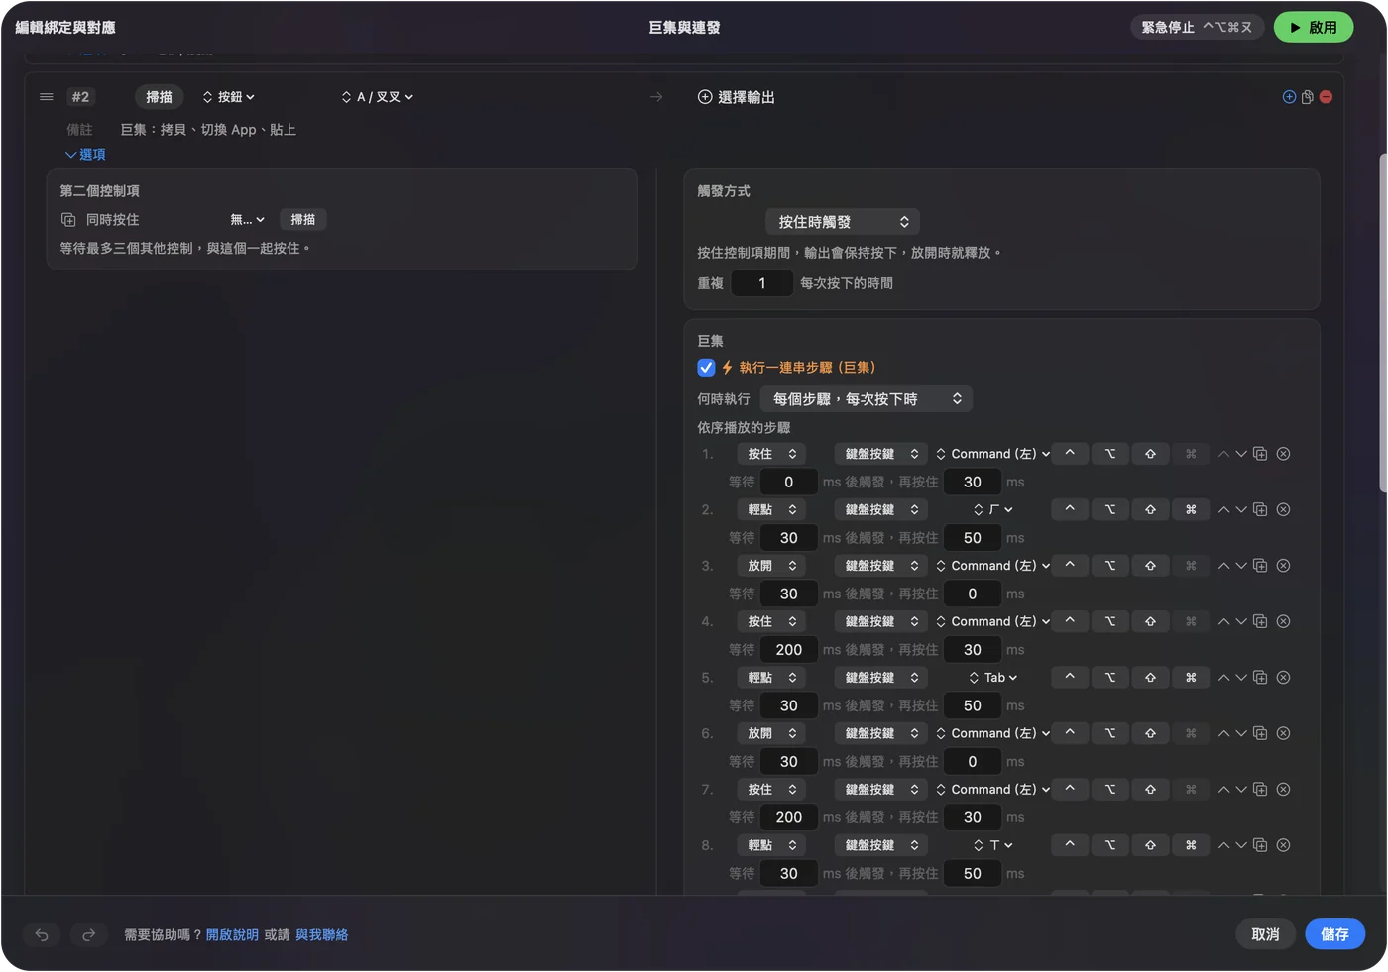Open the A / 叉叉 button dropdown
This screenshot has height=972, width=1388.
coord(378,97)
